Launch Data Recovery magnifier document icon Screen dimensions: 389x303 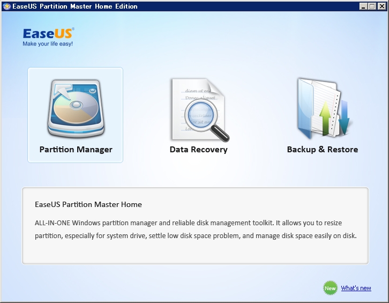pos(200,110)
